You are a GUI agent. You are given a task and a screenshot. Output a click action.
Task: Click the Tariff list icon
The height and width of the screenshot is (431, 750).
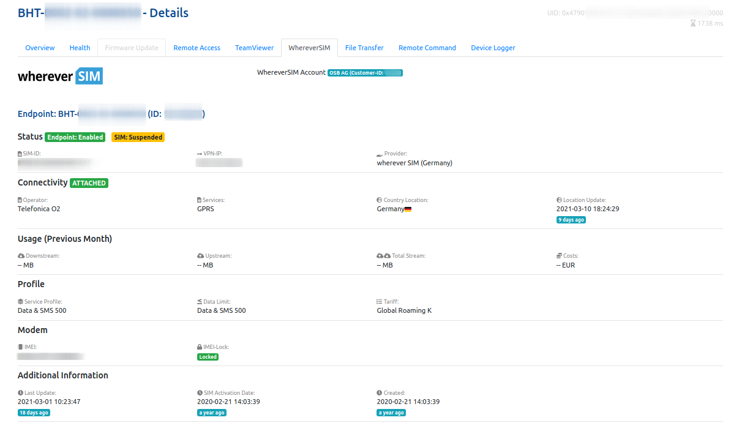[x=380, y=302]
